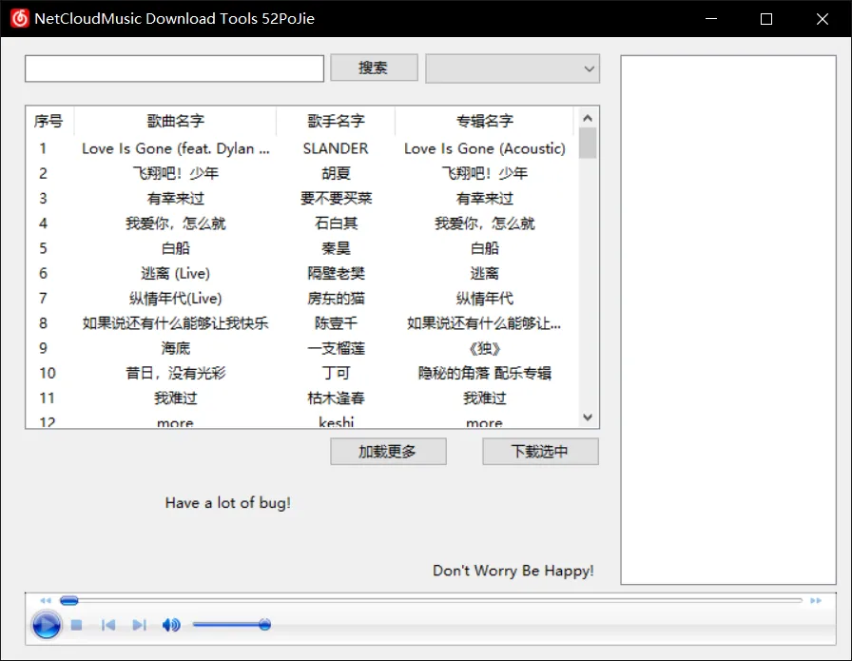Click album name 纵情年代
852x661 pixels.
[x=485, y=299]
